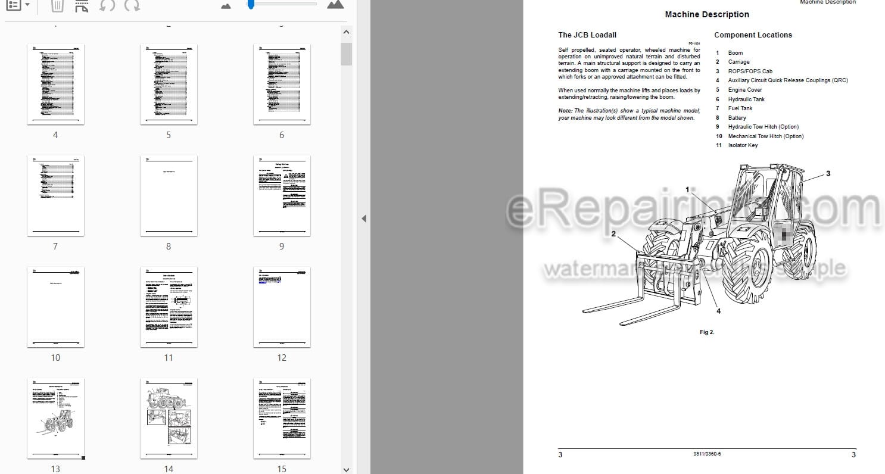Select page 13 thumbnail

pyautogui.click(x=55, y=418)
